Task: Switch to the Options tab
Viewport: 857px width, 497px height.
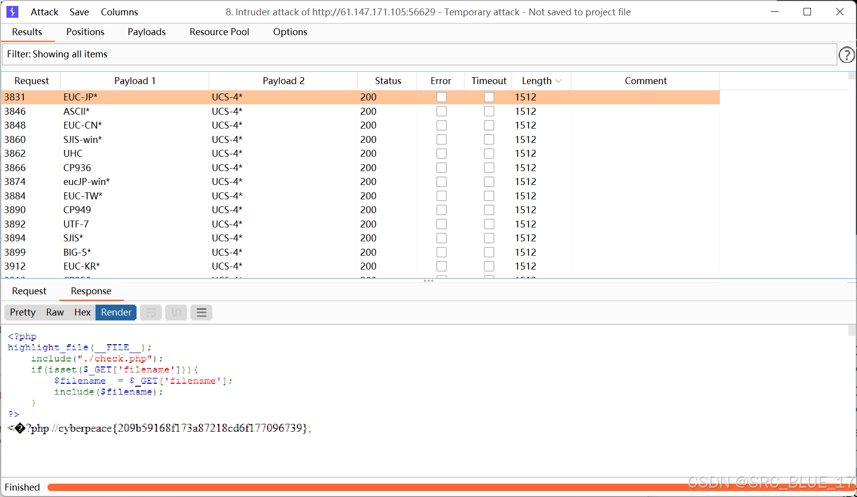Action: point(290,32)
